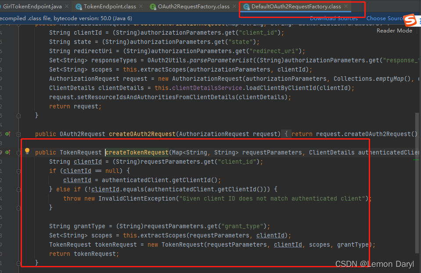Collapse the createTokenRequest method fold
This screenshot has width=421, height=273.
click(x=18, y=152)
